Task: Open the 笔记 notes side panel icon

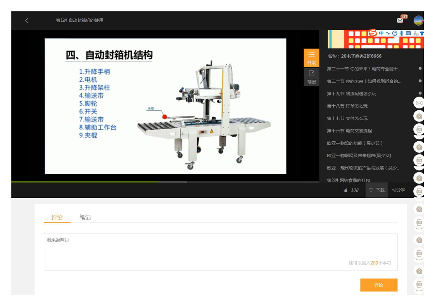Action: 311,77
